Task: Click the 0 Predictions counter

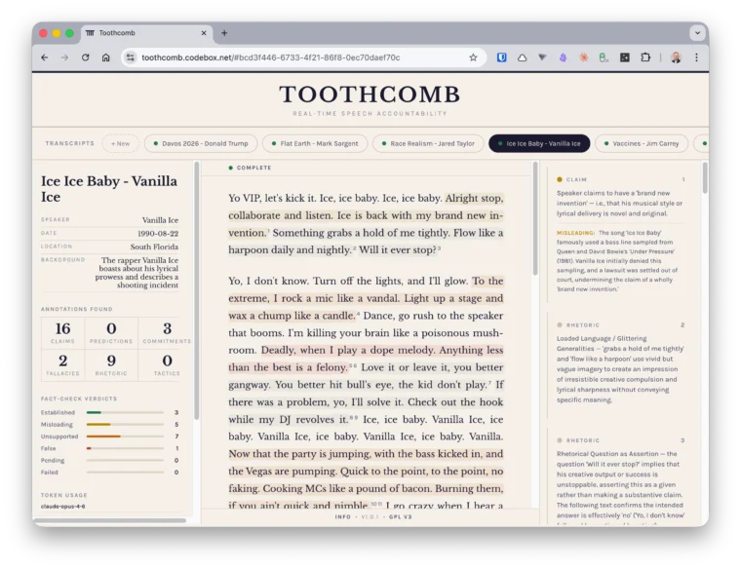Action: coord(111,333)
